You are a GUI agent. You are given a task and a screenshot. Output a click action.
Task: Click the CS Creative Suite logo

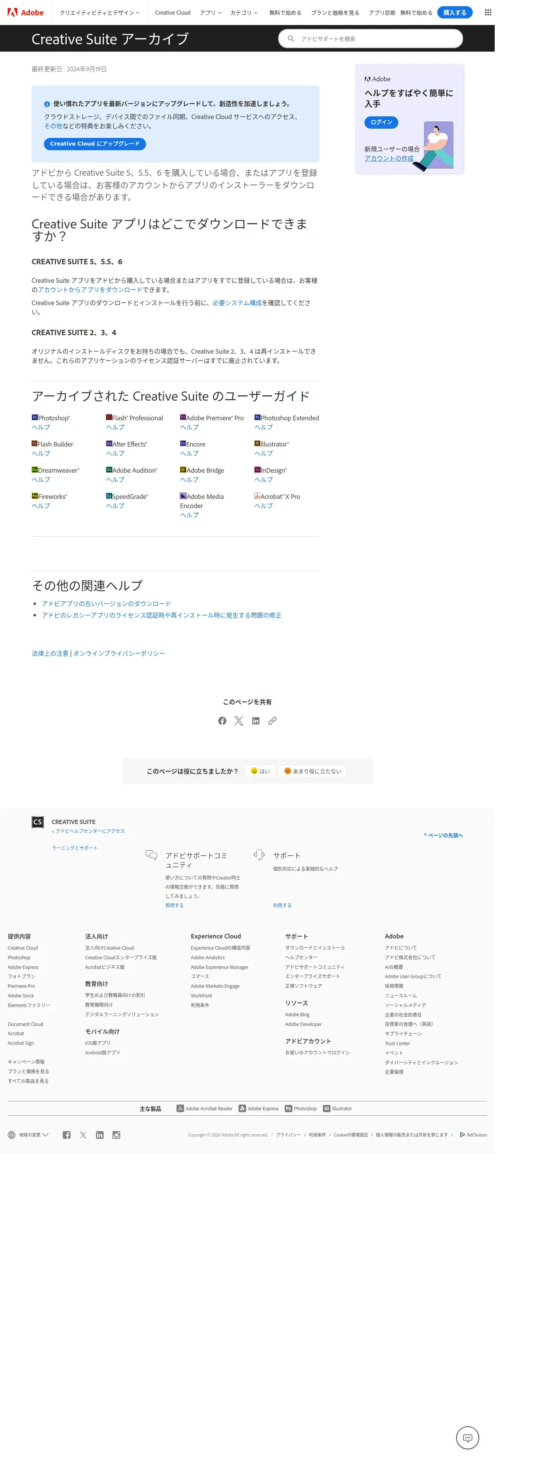point(37,821)
